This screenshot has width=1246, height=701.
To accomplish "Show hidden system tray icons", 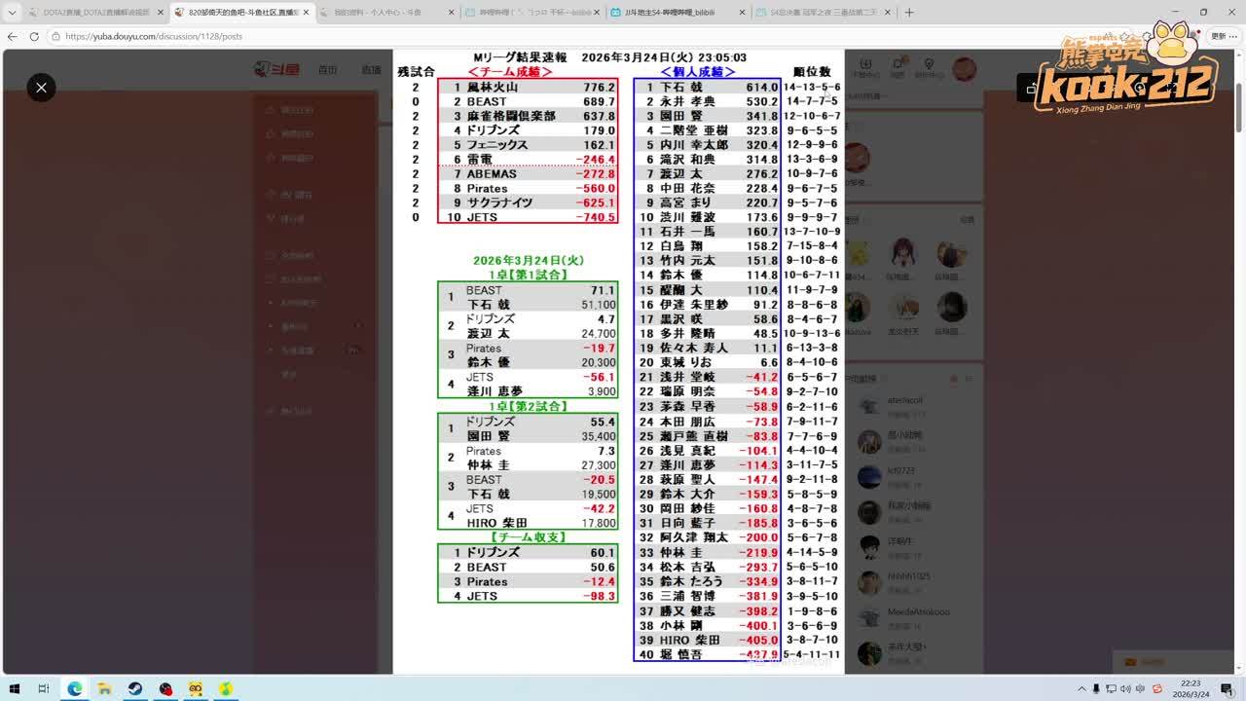I will coord(1081,688).
